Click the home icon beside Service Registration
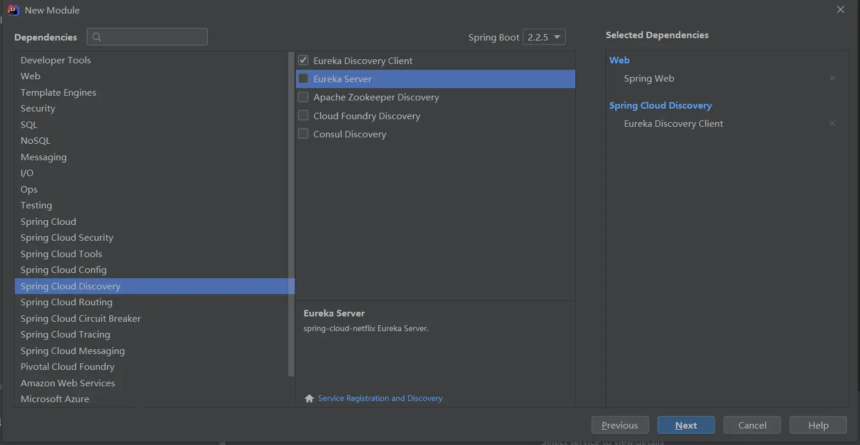Image resolution: width=860 pixels, height=445 pixels. click(x=309, y=399)
